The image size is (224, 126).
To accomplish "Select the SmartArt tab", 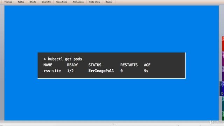I will click(46, 2).
